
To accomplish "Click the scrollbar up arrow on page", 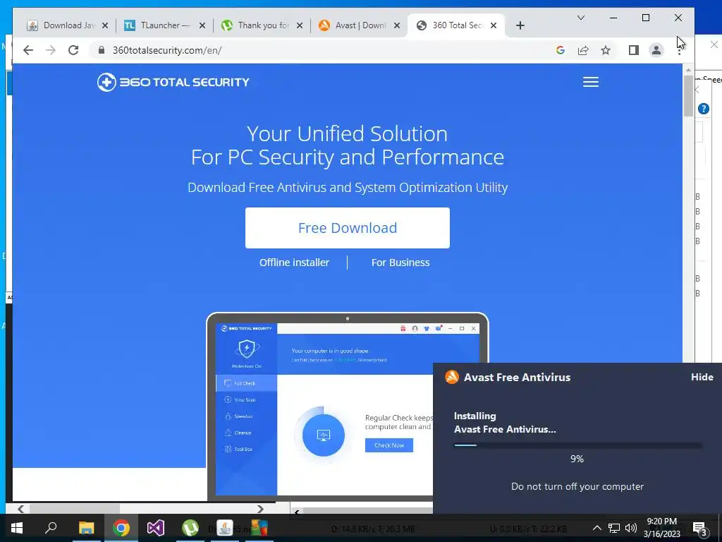I will [688, 70].
